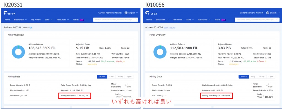This screenshot has height=109, width=282.
Task: Select the 30 day tab for f010056 Mining Data
Action: click(x=262, y=76)
